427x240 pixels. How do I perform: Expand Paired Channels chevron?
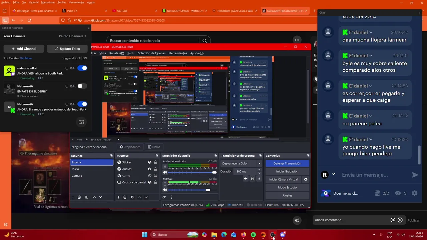[x=86, y=36]
